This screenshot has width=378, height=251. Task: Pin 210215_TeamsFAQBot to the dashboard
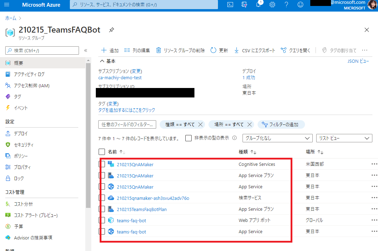(x=111, y=30)
